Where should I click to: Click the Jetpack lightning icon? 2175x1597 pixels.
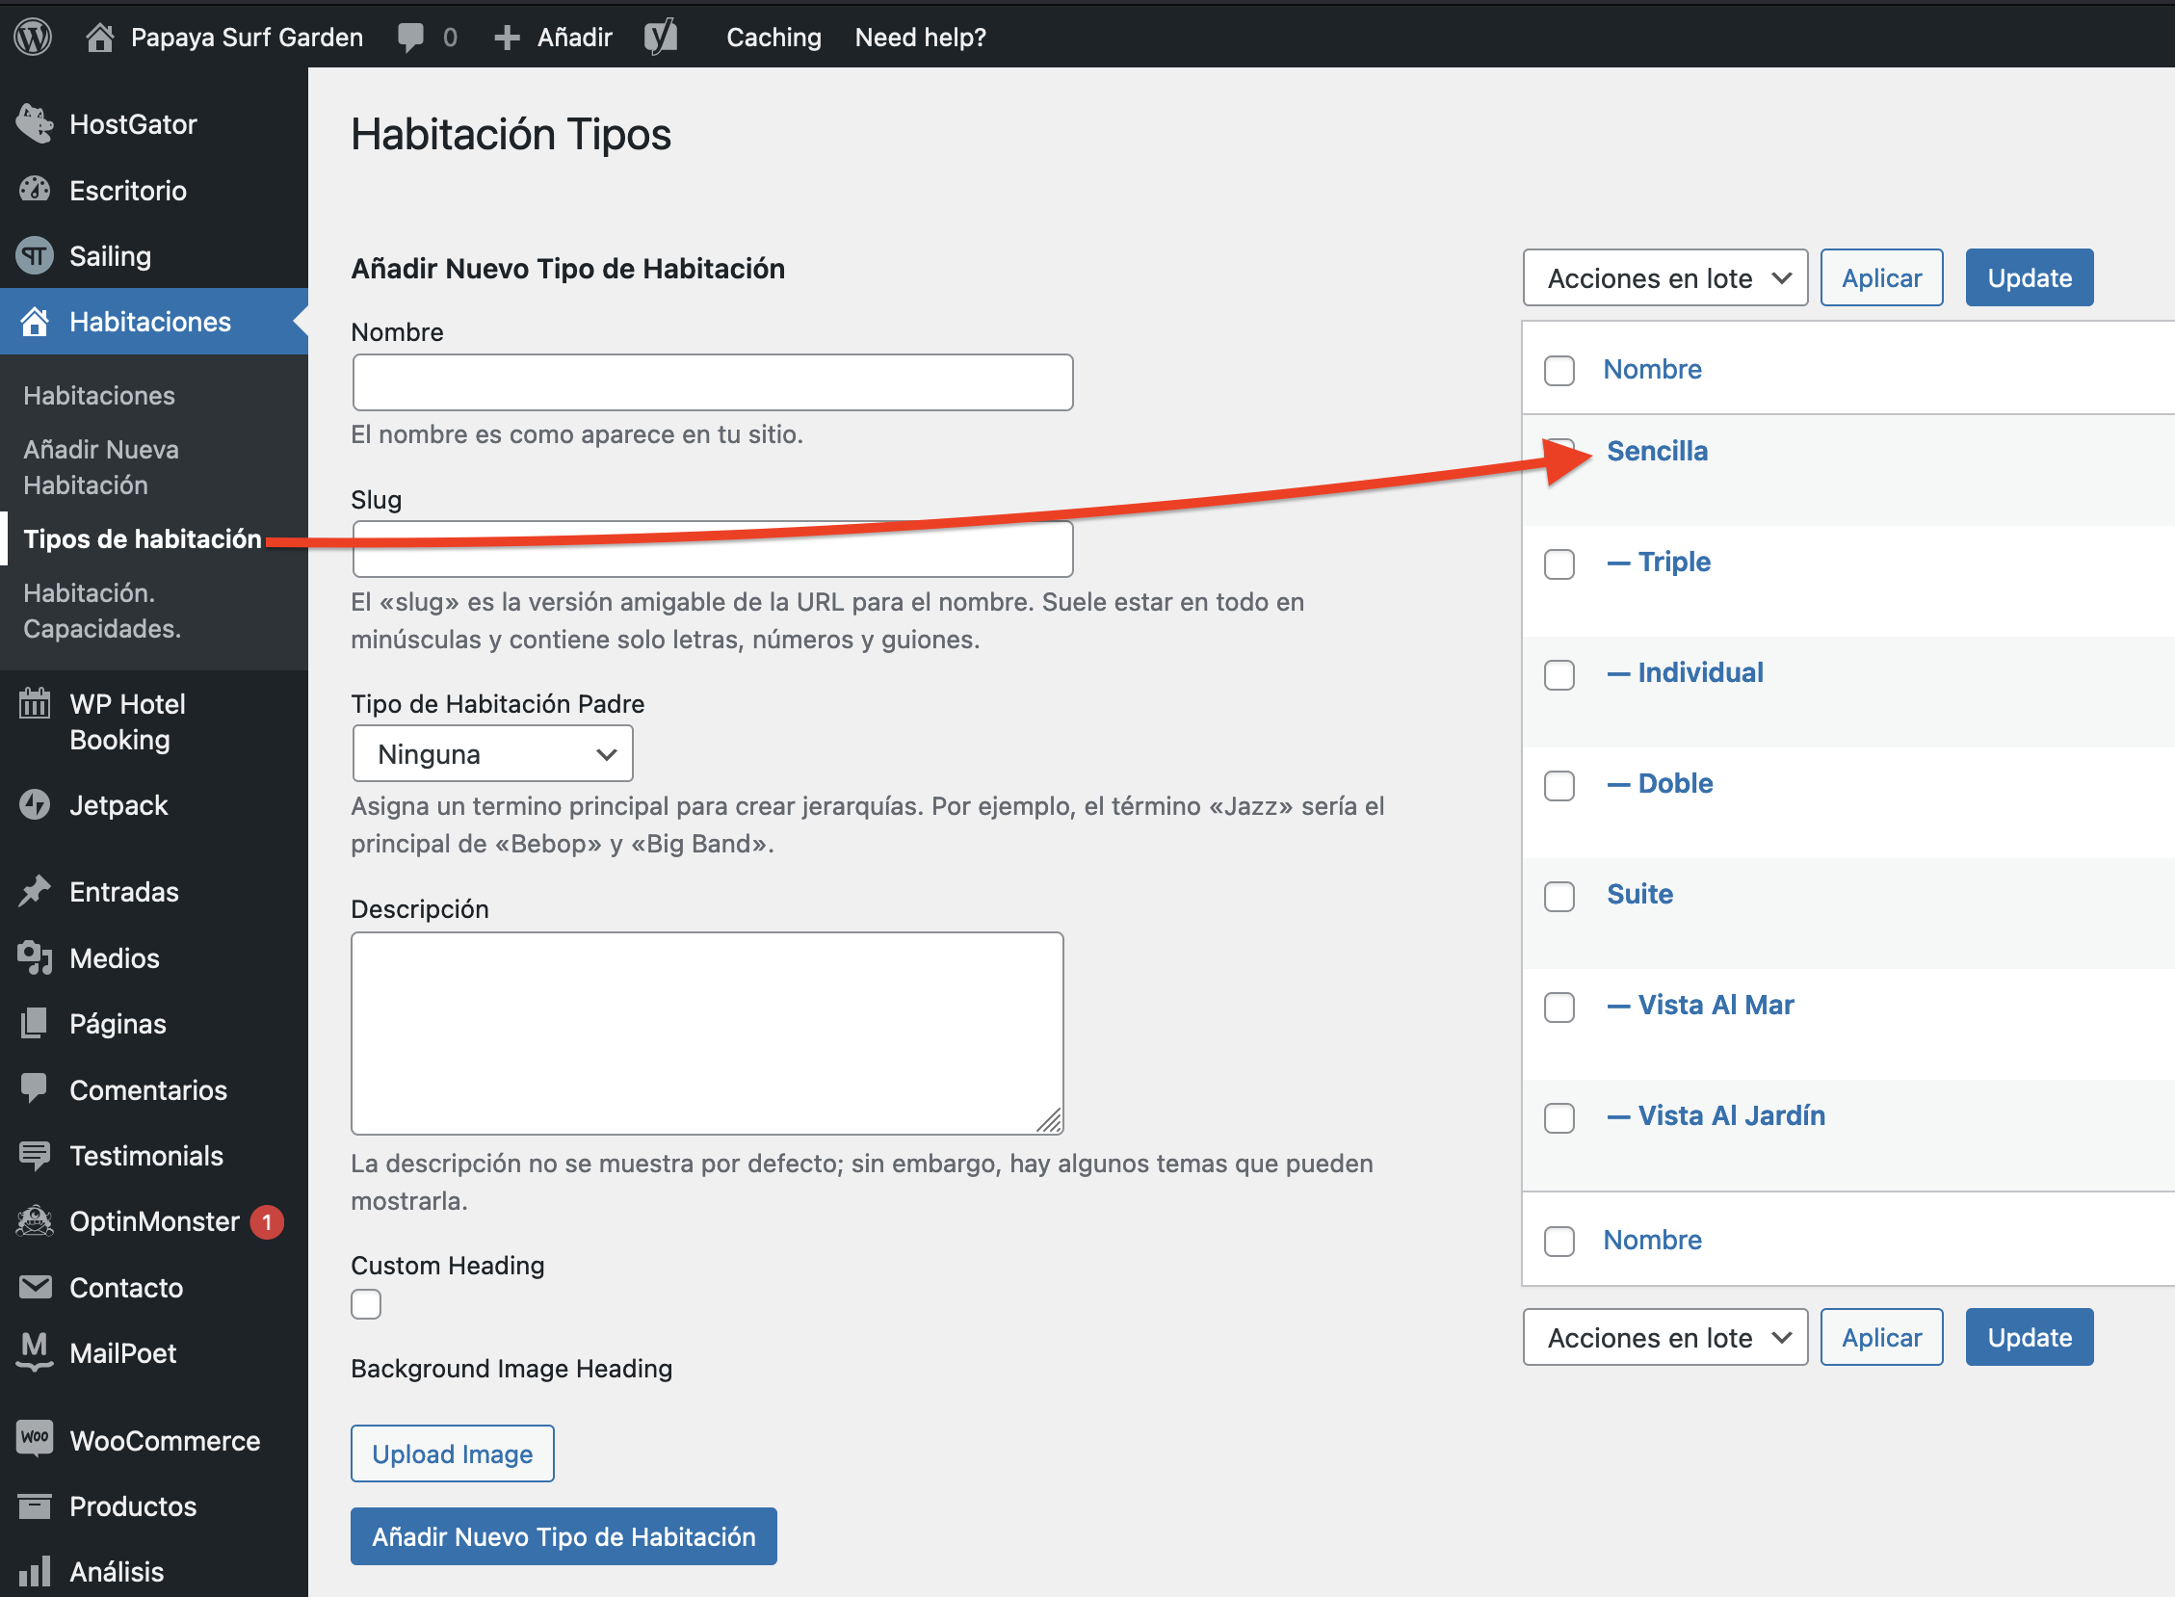tap(35, 804)
